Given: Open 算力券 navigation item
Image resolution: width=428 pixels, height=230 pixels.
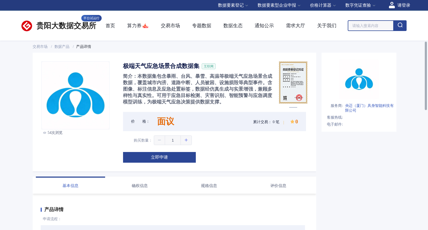Looking at the screenshot, I should 134,26.
